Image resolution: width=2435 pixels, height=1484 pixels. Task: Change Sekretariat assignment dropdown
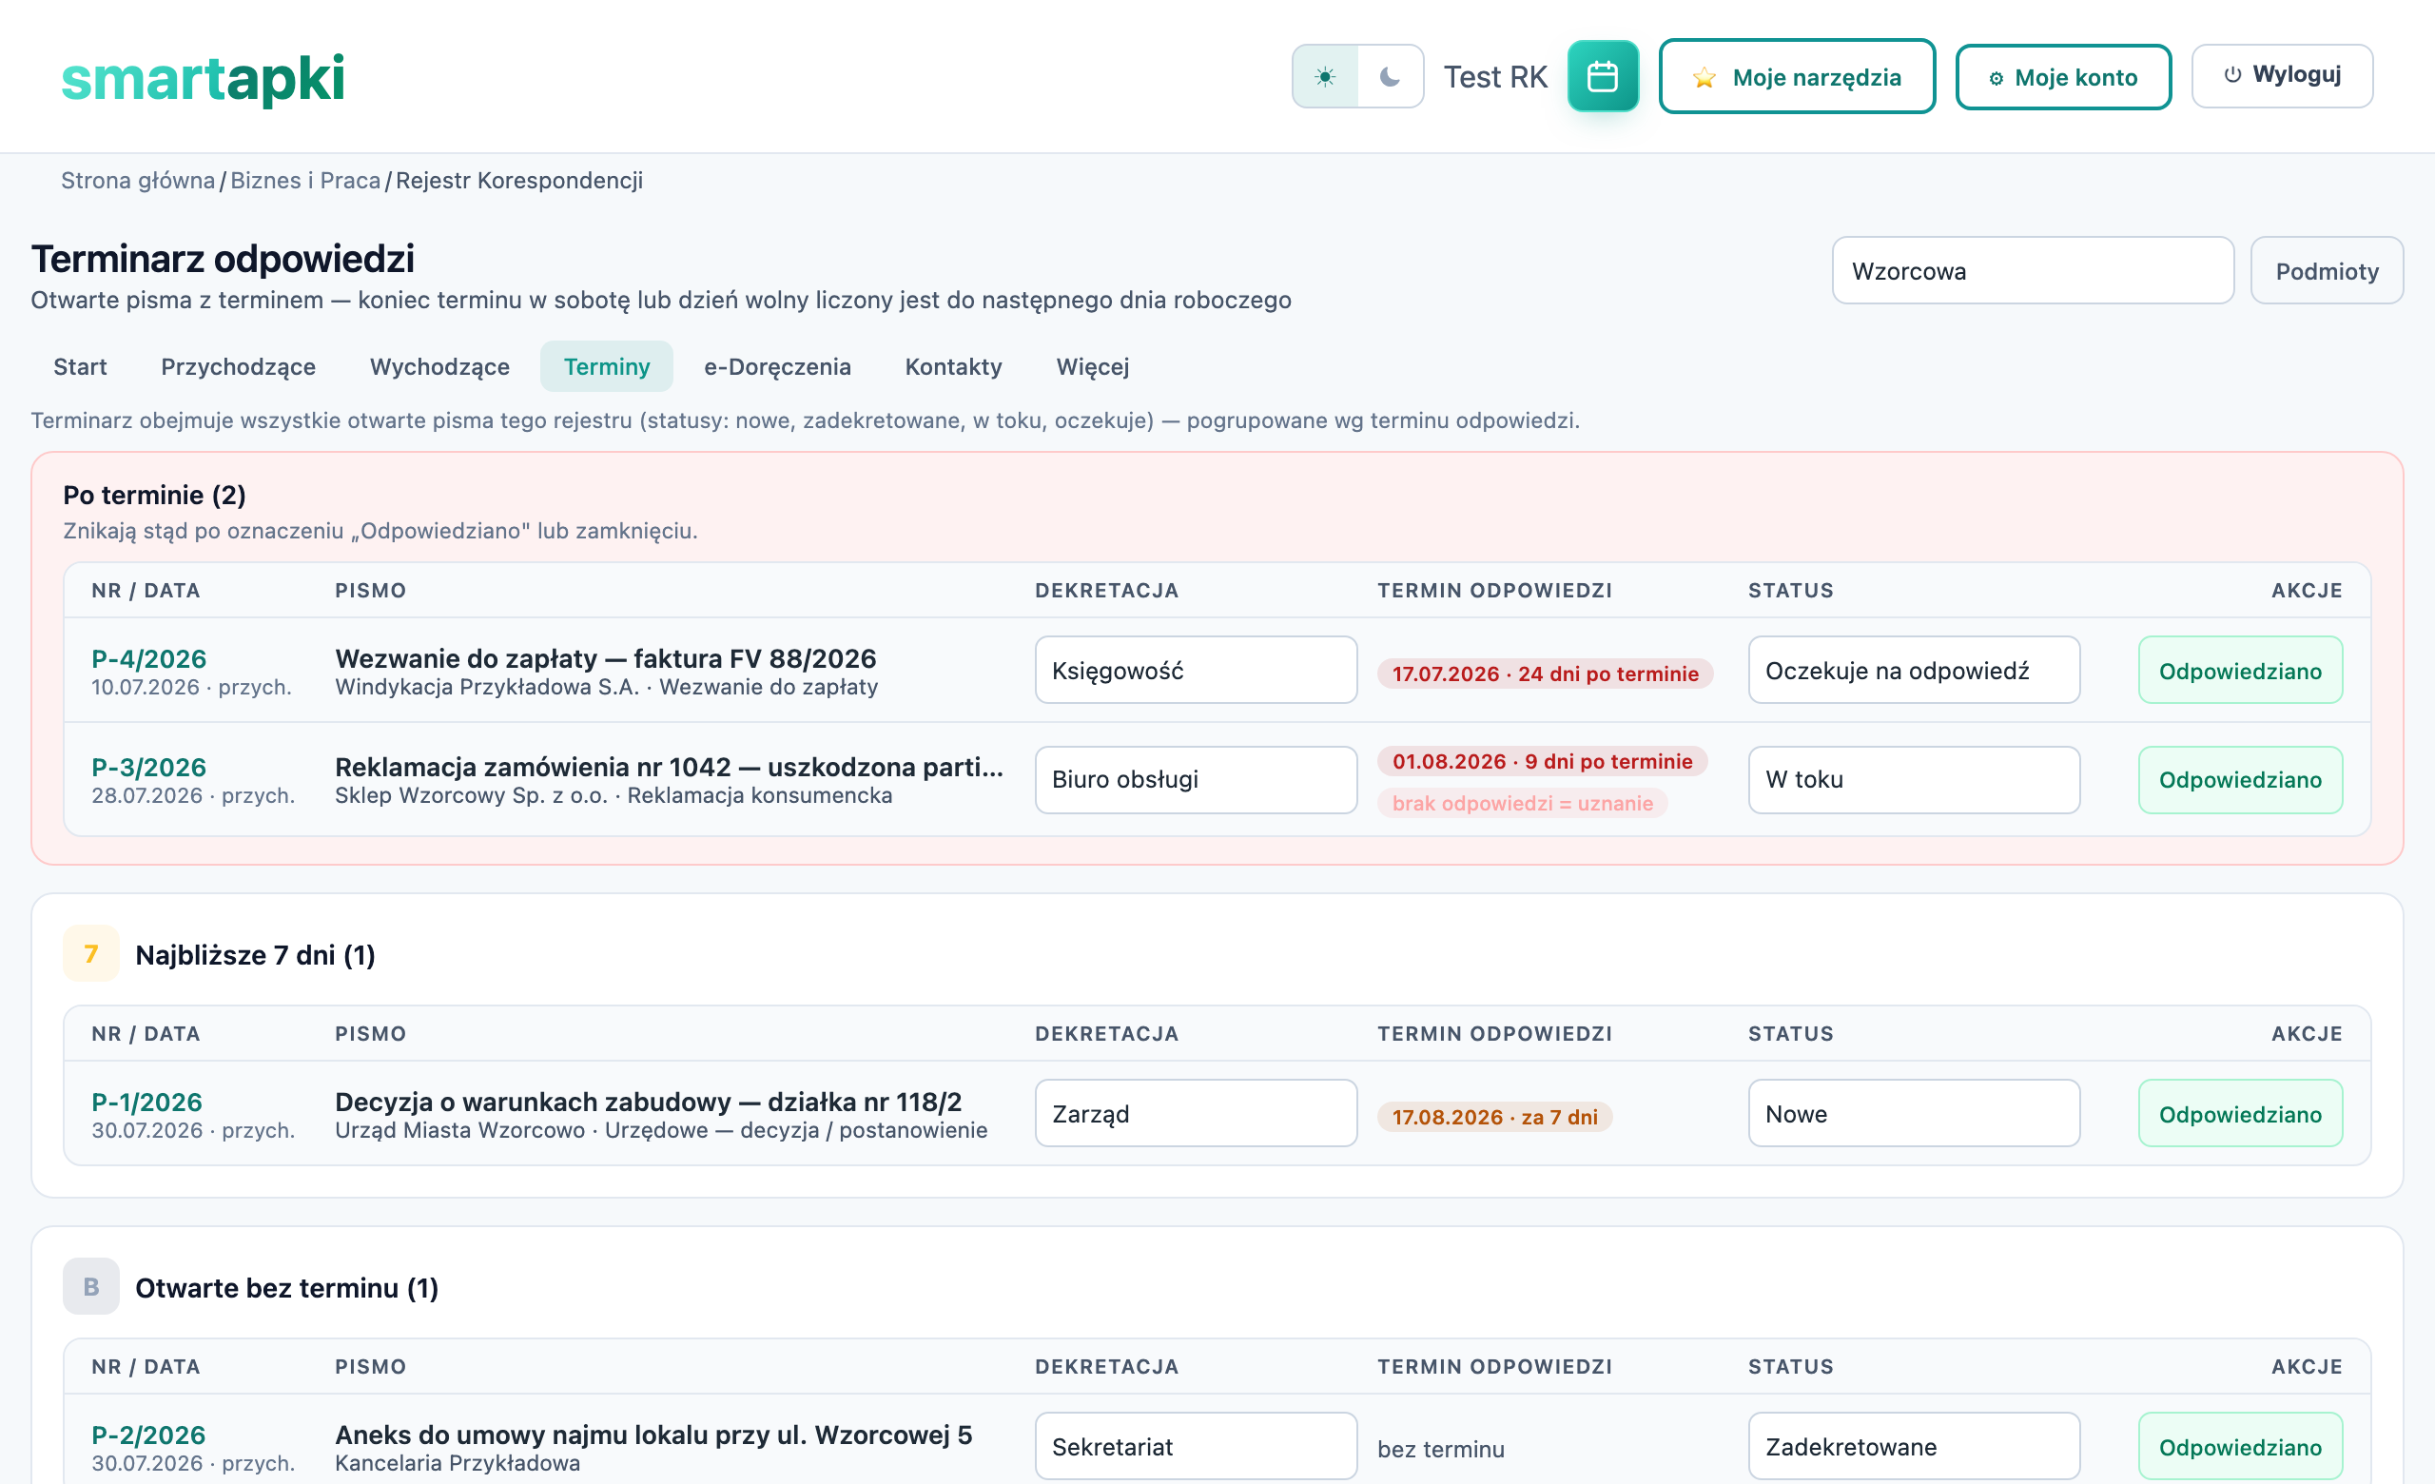pos(1196,1445)
